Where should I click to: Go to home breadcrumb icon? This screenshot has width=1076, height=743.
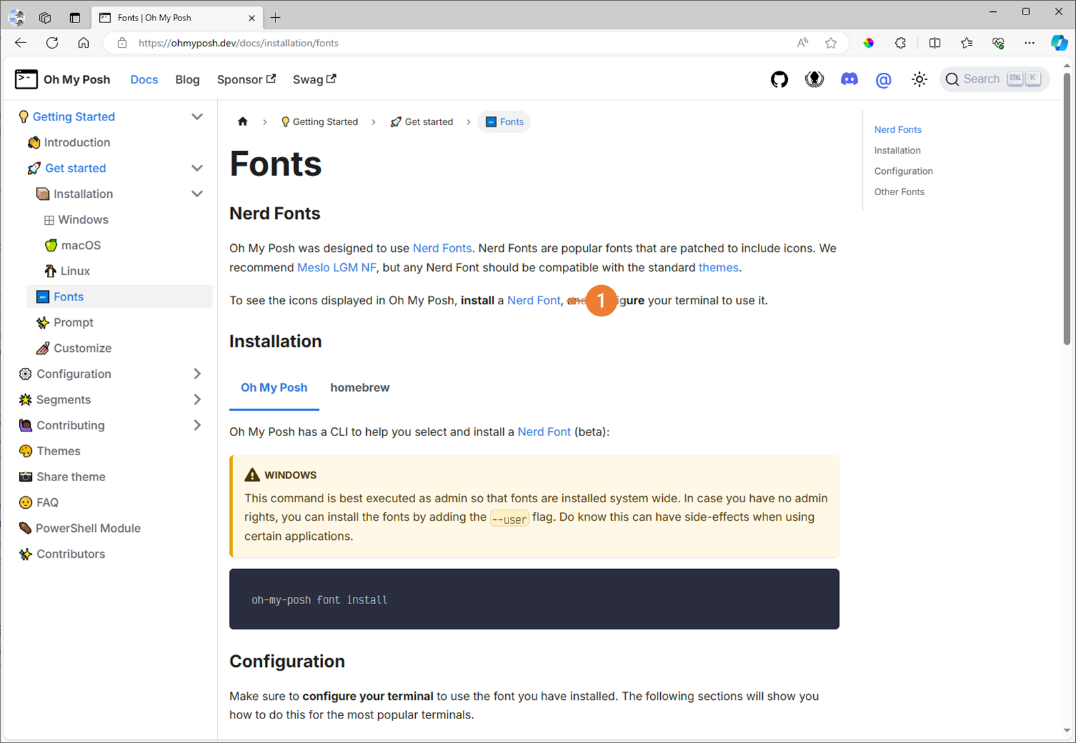[x=242, y=122]
